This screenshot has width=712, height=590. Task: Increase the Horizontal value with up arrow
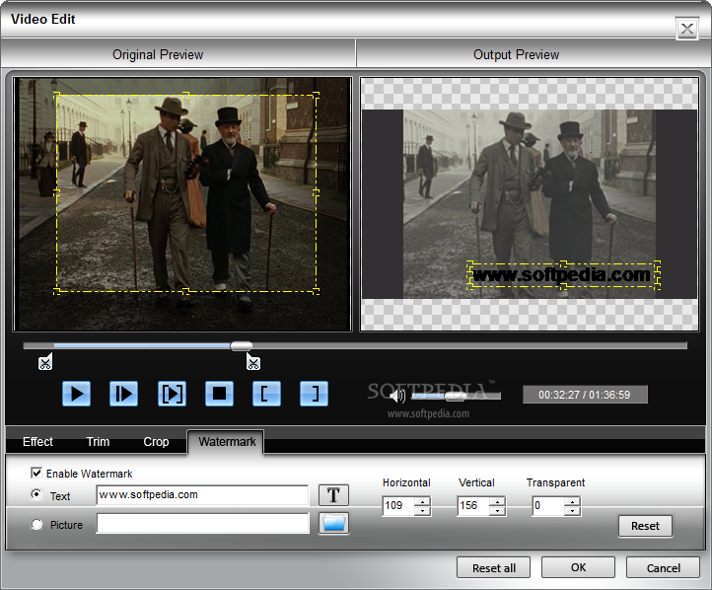coord(422,502)
